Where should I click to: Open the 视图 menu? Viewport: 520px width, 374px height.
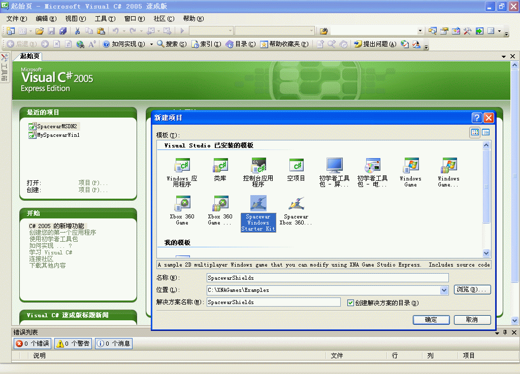(76, 19)
